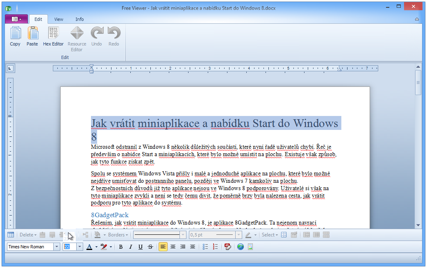The height and width of the screenshot is (268, 427).
Task: Click the font size 22 field
Action: coord(69,247)
